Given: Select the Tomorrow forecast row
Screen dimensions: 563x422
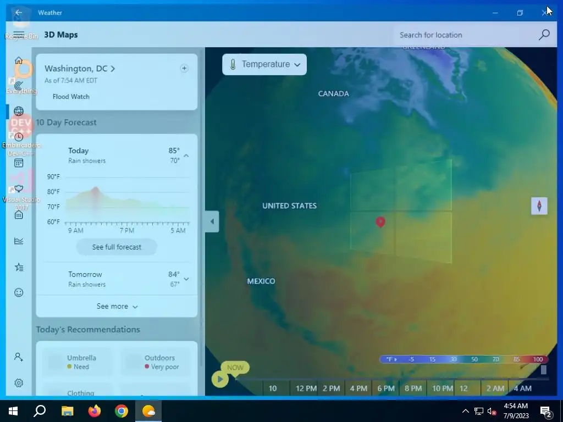Looking at the screenshot, I should (117, 279).
